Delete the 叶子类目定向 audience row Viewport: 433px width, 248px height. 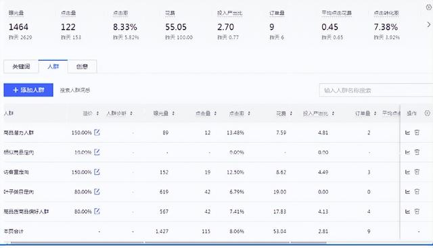[417, 191]
